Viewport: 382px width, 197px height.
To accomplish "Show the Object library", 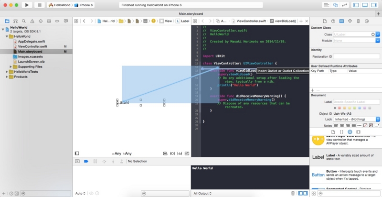I will [350, 132].
